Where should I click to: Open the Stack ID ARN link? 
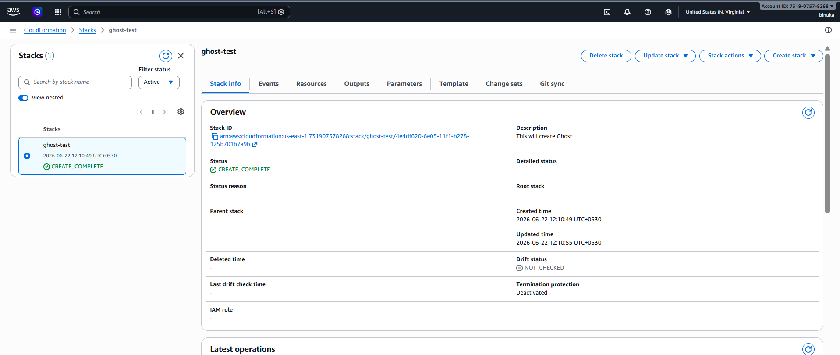[x=340, y=140]
